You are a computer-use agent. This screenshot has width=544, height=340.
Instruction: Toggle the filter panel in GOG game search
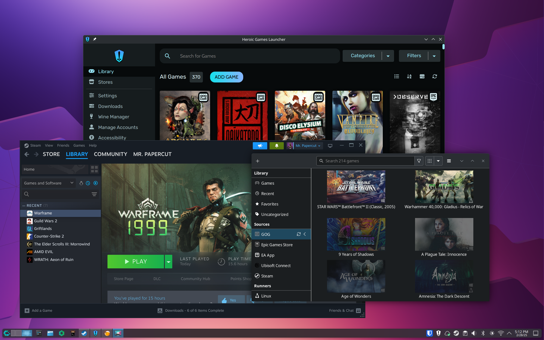[419, 161]
